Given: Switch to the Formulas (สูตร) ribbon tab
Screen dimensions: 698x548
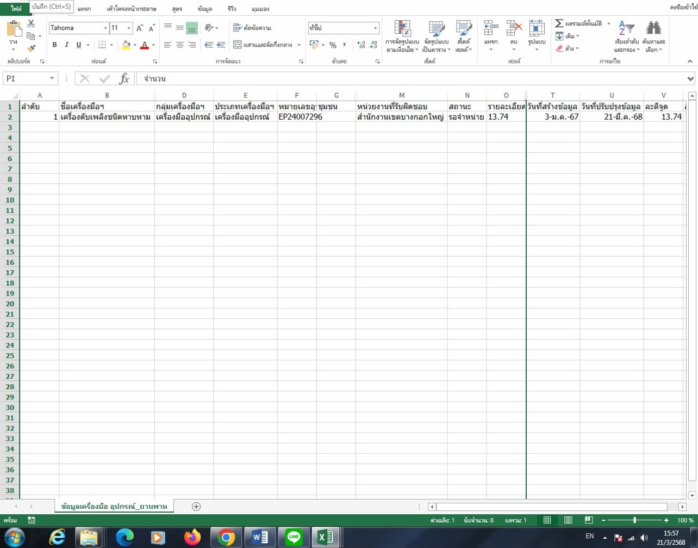Looking at the screenshot, I should click(x=177, y=9).
